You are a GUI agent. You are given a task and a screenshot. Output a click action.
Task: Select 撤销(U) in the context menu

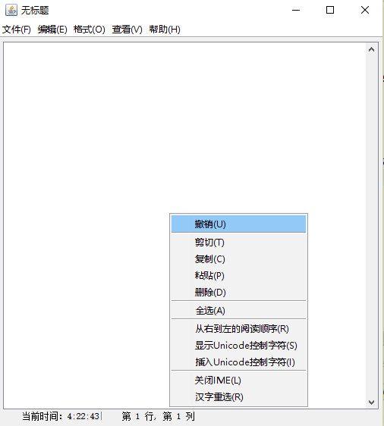click(238, 224)
